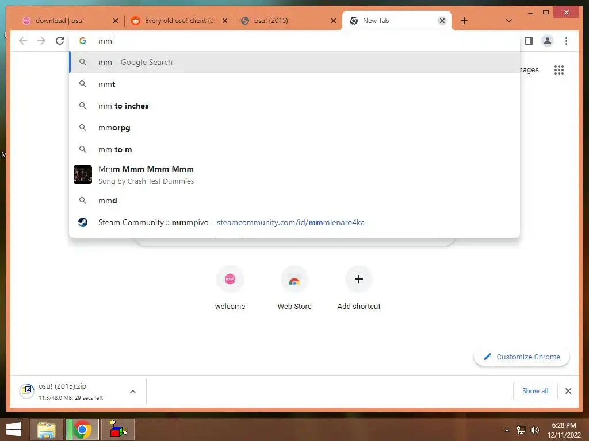589x441 pixels.
Task: Click Show all downloads button
Action: 536,391
